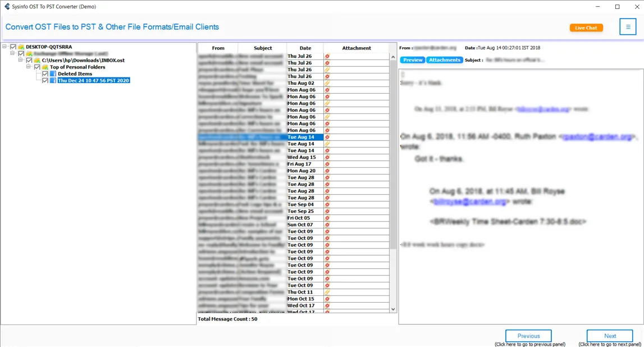Toggle the DESKTOP-QQTSRRA checkbox
The image size is (644, 347).
[x=13, y=47]
